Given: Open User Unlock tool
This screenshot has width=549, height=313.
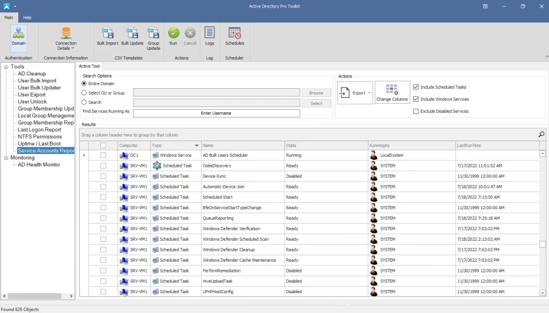Looking at the screenshot, I should point(32,102).
